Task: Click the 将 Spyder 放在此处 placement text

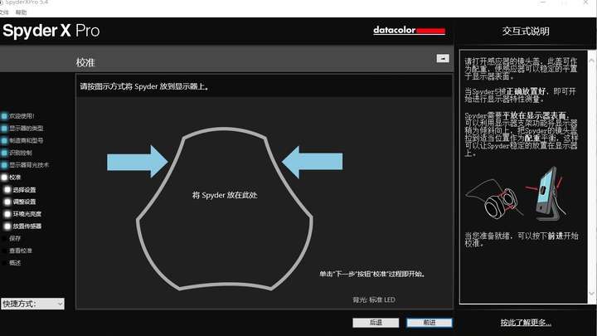Action: 225,195
